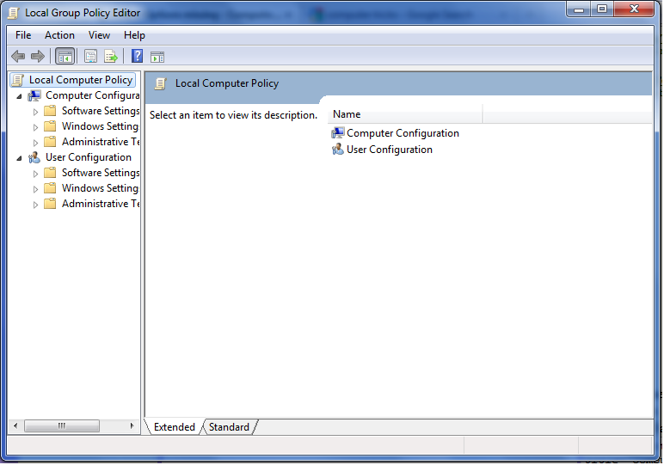Click the Properties toolbar icon
664x465 pixels.
point(90,56)
